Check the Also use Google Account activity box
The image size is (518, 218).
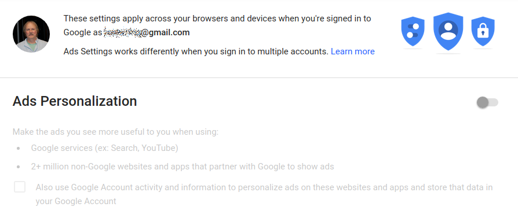coord(20,187)
